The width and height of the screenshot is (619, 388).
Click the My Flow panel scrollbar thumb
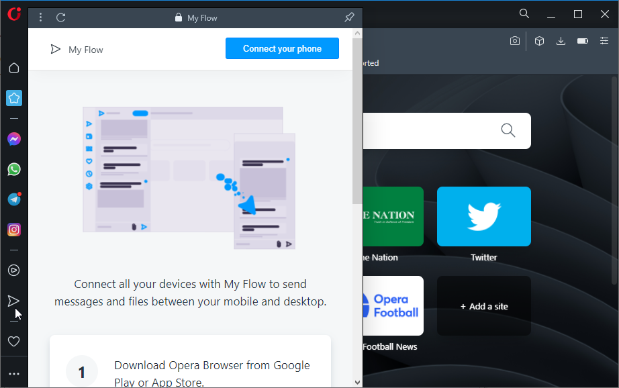[x=357, y=121]
